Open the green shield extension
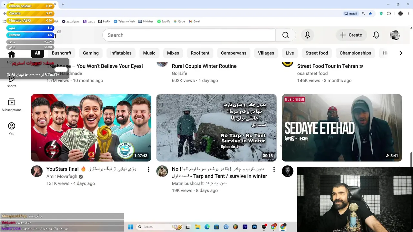Viewport: 413px width, 232px height. point(381,14)
